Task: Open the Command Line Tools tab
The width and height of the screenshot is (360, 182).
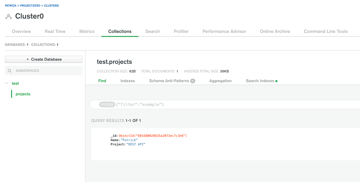Action: [x=325, y=31]
